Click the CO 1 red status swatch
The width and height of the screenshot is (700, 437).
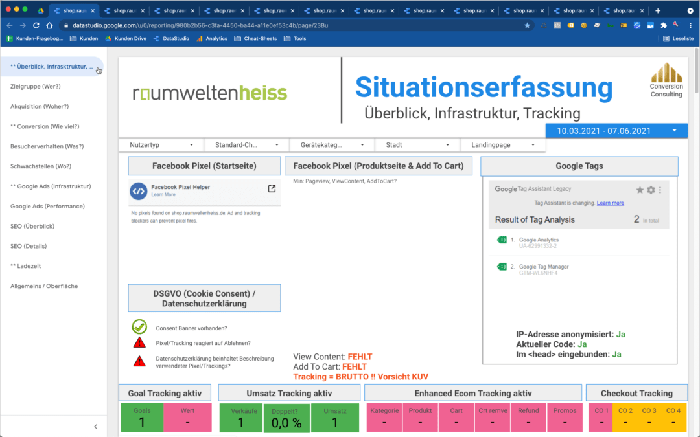click(x=600, y=418)
